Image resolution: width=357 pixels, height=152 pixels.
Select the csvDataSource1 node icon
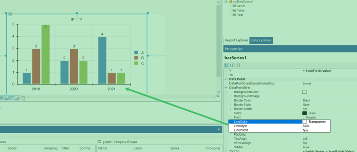(231, 2)
